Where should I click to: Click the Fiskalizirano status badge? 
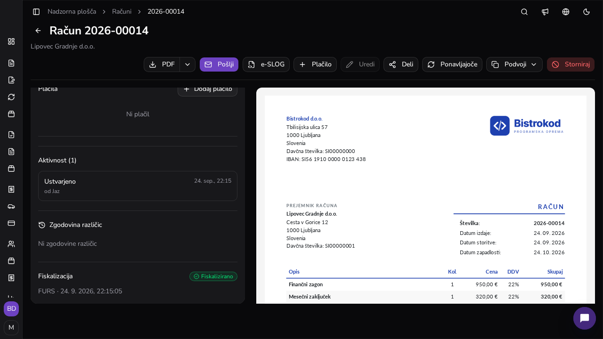pos(213,276)
